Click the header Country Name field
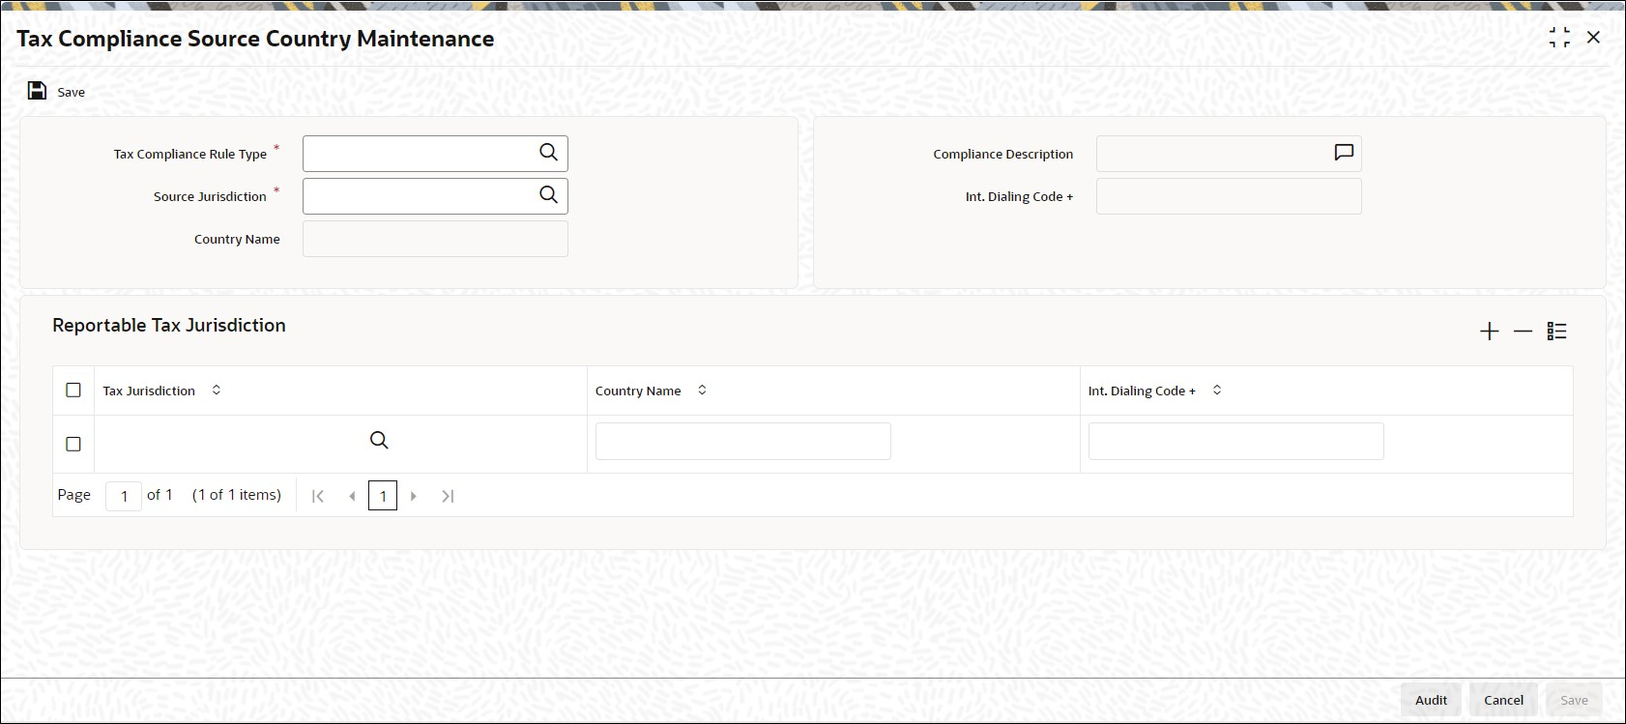The image size is (1626, 724). click(x=435, y=239)
